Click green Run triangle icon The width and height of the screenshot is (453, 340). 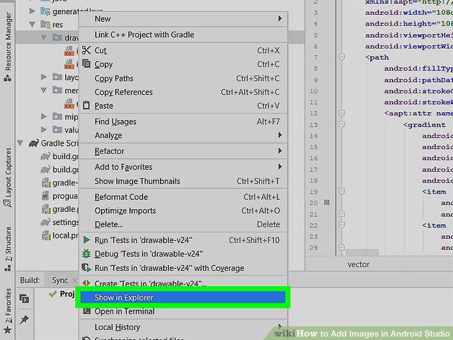[86, 240]
